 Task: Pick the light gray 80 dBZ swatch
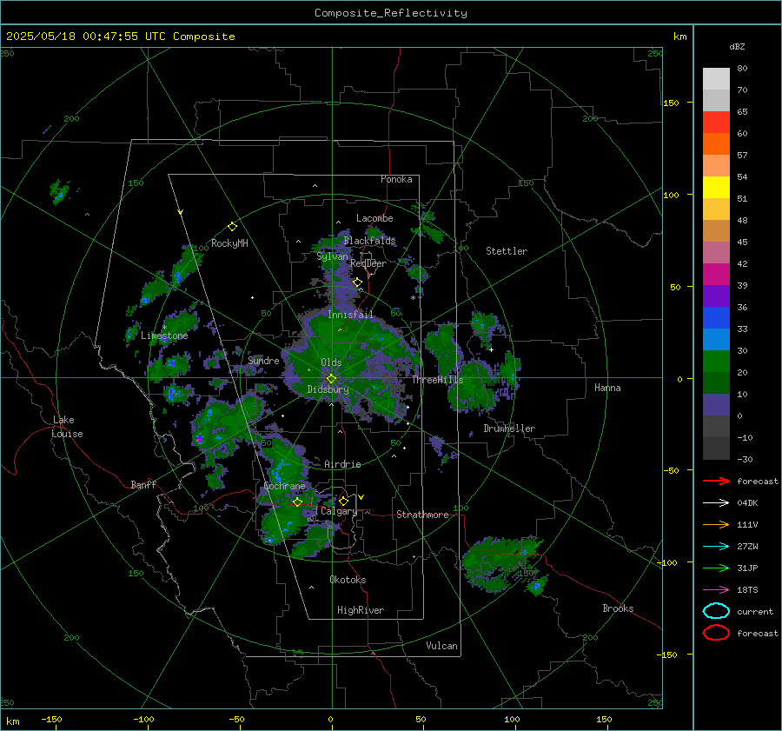pyautogui.click(x=716, y=78)
